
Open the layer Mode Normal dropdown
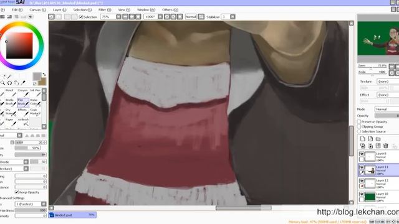(387, 109)
